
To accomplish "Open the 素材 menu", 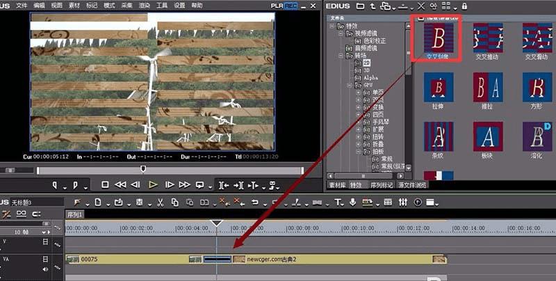I will point(74,6).
